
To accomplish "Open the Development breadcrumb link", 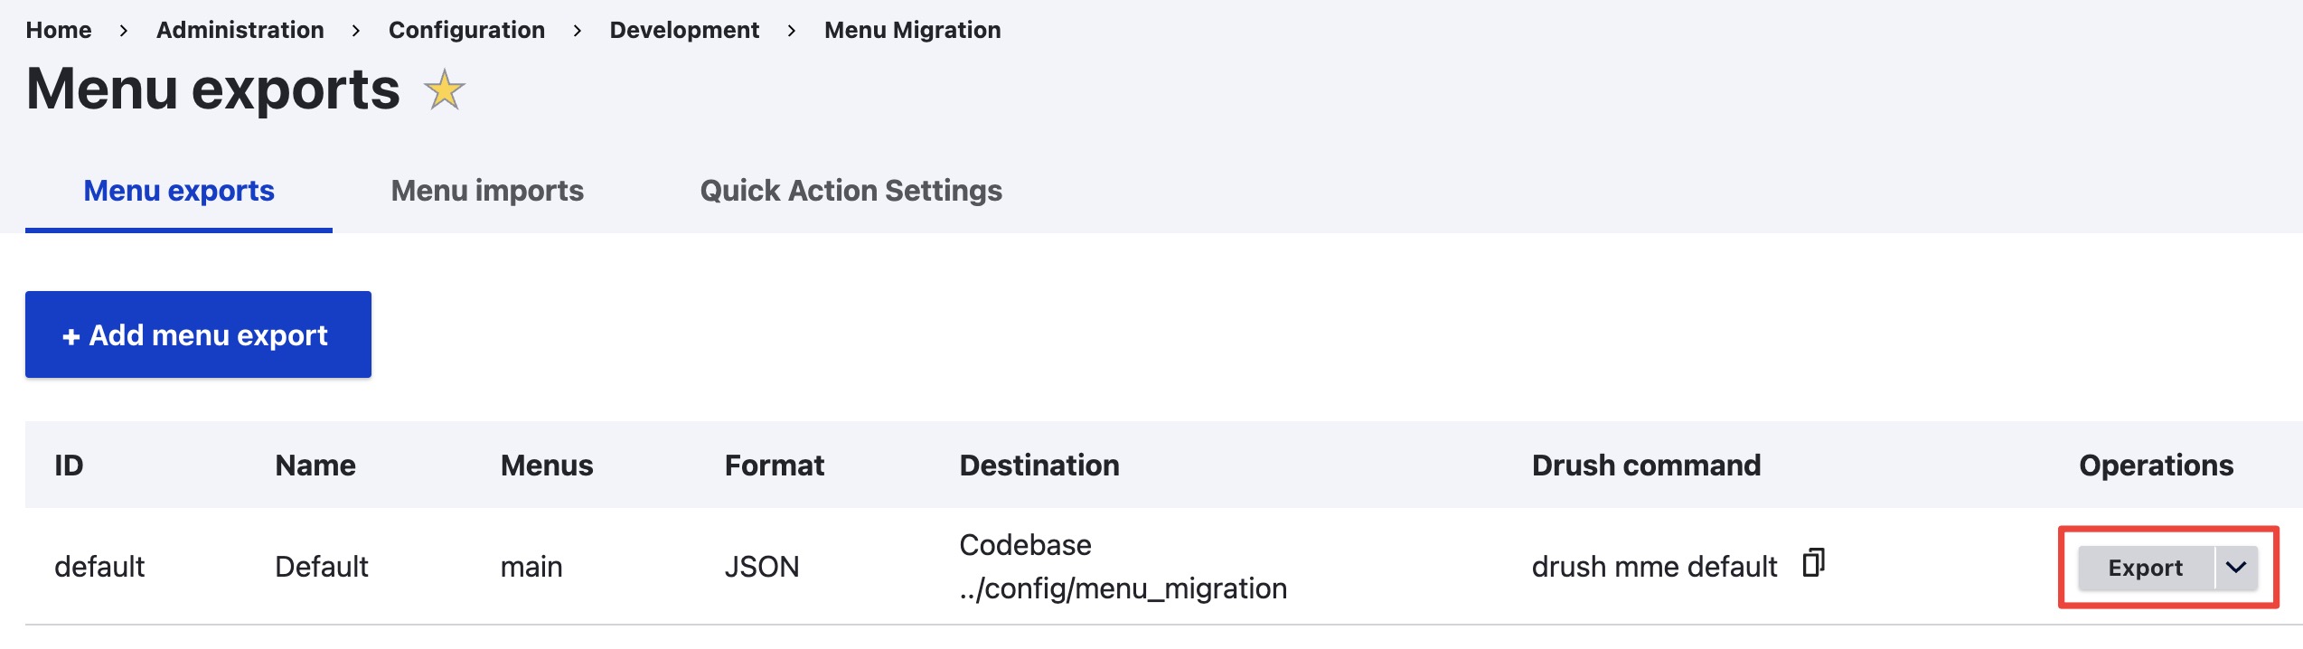I will click(x=684, y=29).
